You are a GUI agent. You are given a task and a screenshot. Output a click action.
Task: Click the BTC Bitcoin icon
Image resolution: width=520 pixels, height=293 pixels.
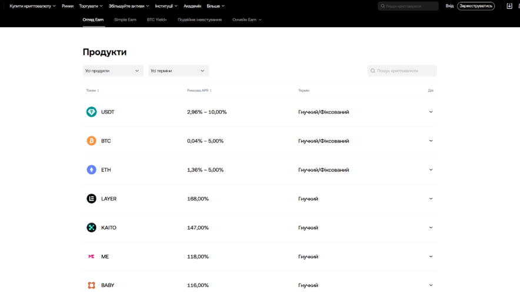point(91,141)
